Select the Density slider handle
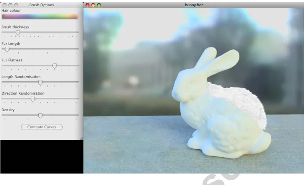This screenshot has width=305, height=185. coord(40,115)
